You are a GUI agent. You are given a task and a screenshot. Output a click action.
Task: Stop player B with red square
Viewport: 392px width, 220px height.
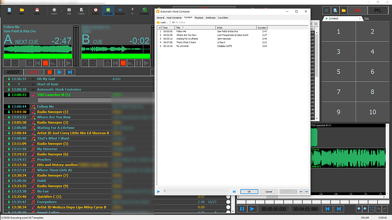tap(123, 63)
